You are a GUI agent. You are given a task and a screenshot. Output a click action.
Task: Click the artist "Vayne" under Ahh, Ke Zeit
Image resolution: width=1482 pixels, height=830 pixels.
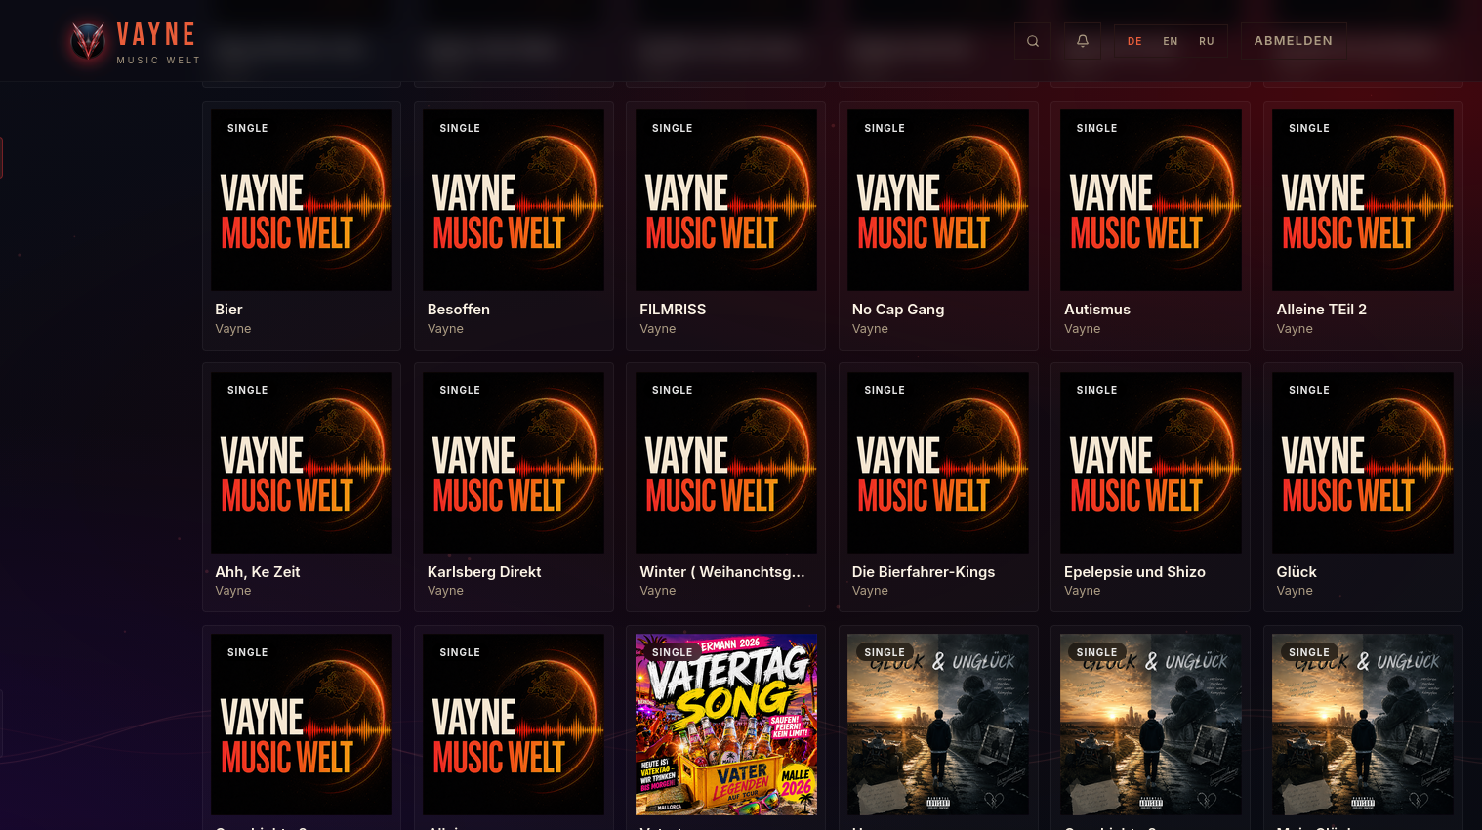233,591
